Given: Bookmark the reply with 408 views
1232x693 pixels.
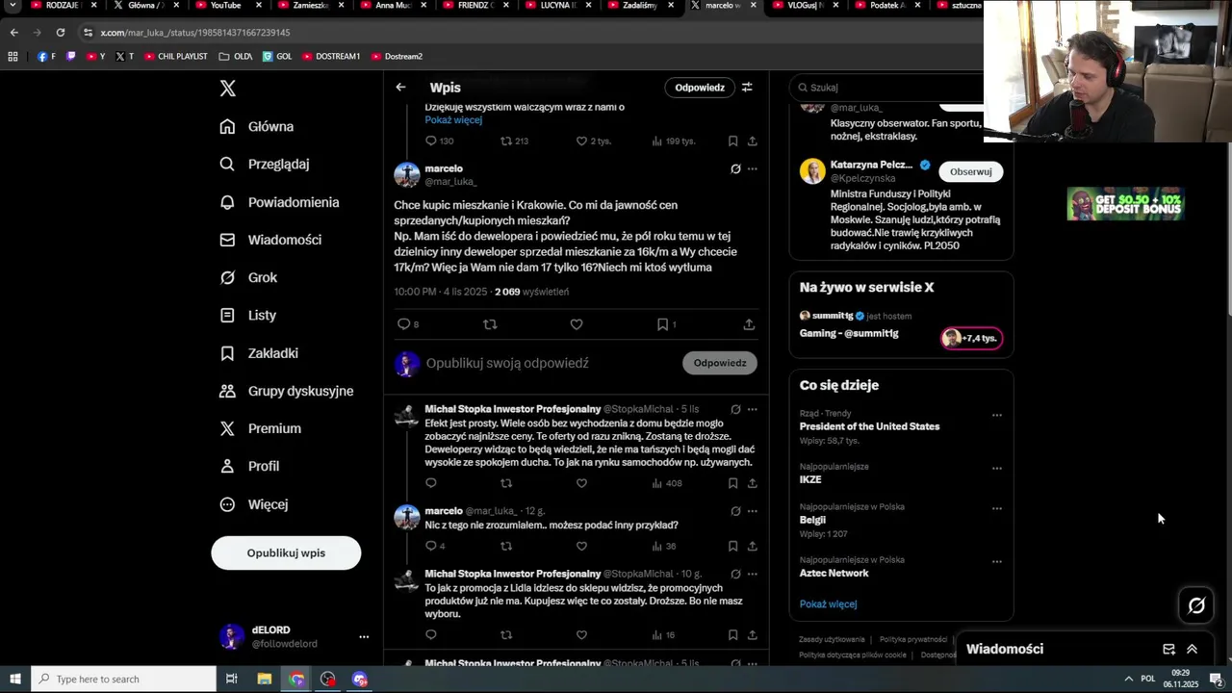Looking at the screenshot, I should click(x=732, y=483).
